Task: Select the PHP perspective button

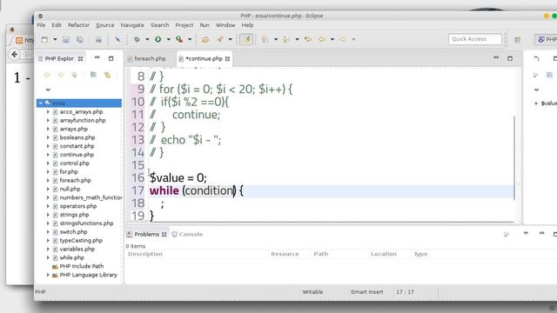Action: (x=547, y=39)
